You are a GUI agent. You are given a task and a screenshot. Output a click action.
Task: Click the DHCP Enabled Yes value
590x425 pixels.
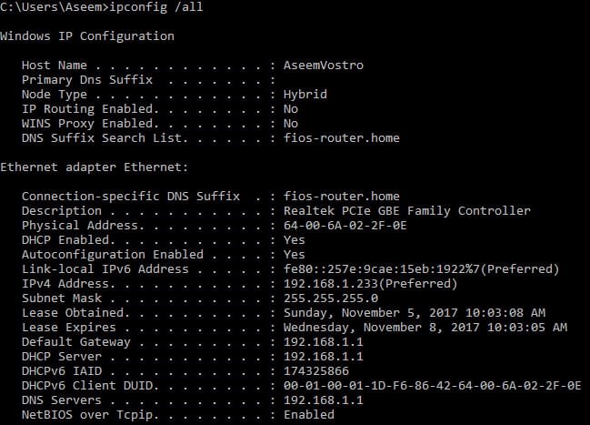295,240
